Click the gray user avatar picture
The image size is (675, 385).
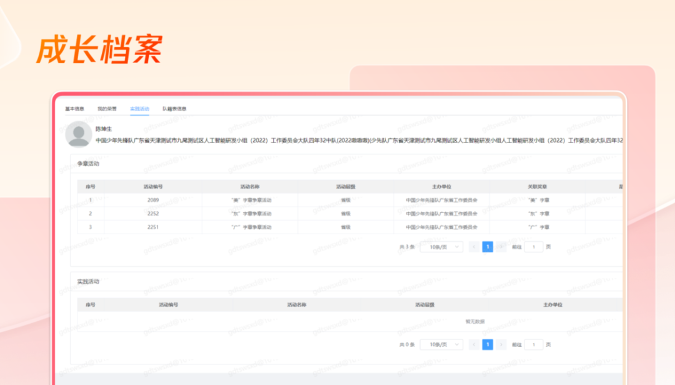78,134
